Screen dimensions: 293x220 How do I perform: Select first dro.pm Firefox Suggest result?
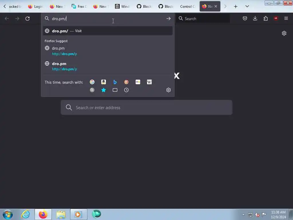click(108, 51)
